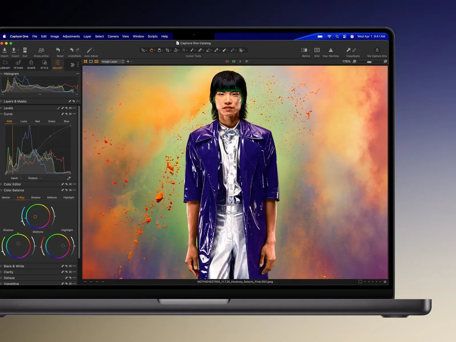Select the Master color balance tab
Screen dimensions: 456x342
click(x=6, y=198)
